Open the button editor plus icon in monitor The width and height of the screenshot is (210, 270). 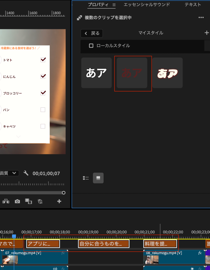59,201
